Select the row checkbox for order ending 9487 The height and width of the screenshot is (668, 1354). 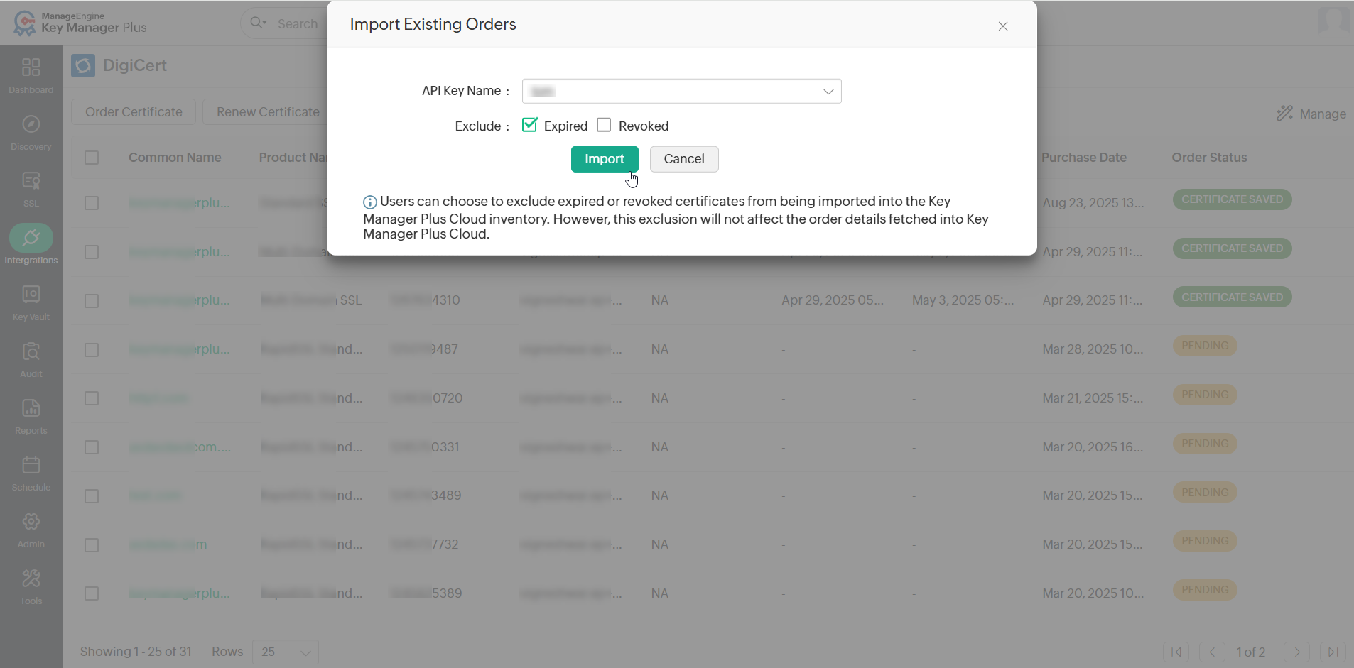[x=92, y=350]
